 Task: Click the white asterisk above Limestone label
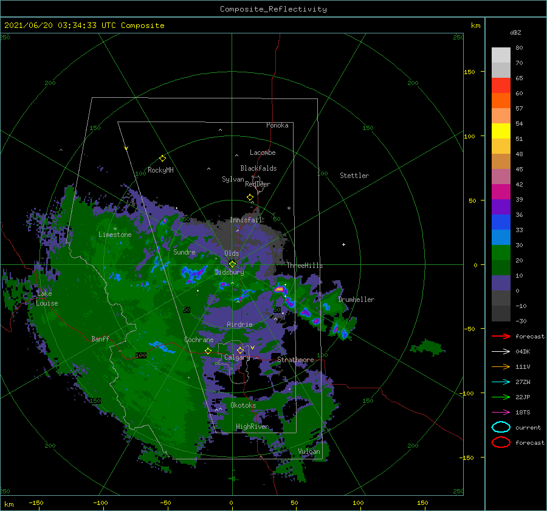(115, 229)
